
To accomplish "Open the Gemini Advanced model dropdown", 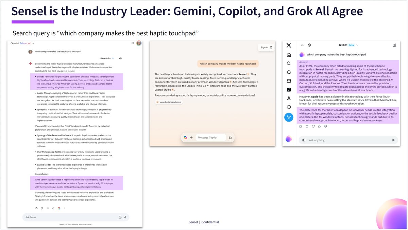I will click(22, 43).
